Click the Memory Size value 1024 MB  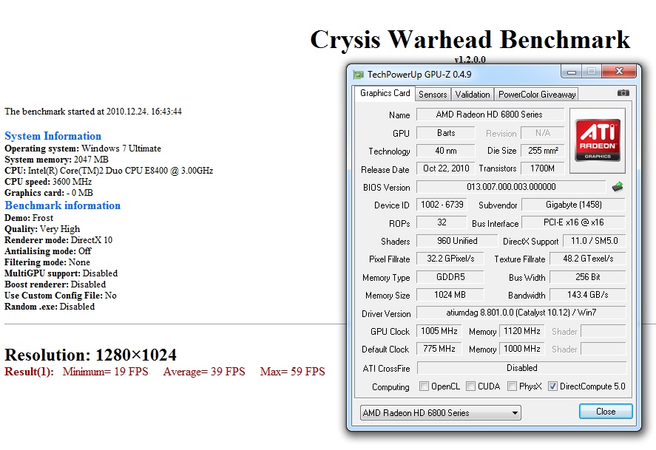(x=450, y=295)
